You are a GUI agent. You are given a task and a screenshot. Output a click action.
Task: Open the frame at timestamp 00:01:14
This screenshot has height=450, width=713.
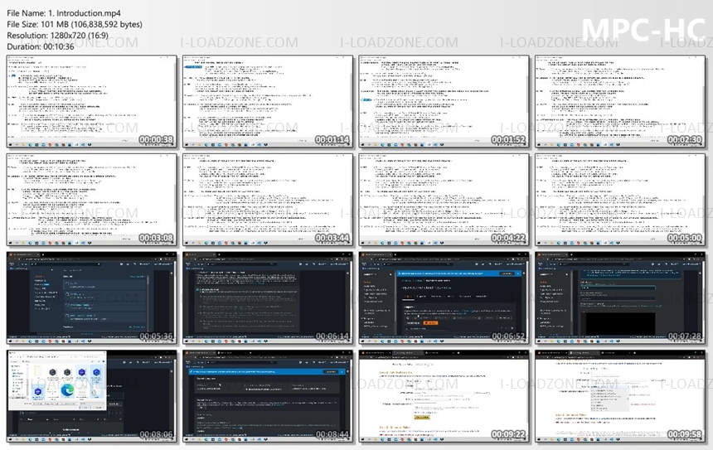click(x=268, y=101)
